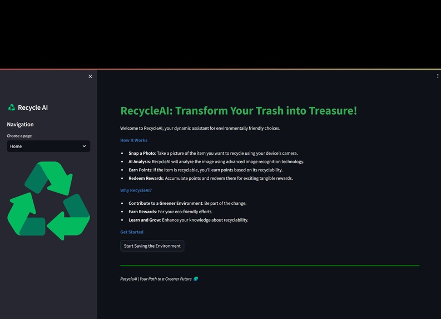This screenshot has height=319, width=441.
Task: Click Contribute to a Greener Environment text
Action: pyautogui.click(x=187, y=203)
